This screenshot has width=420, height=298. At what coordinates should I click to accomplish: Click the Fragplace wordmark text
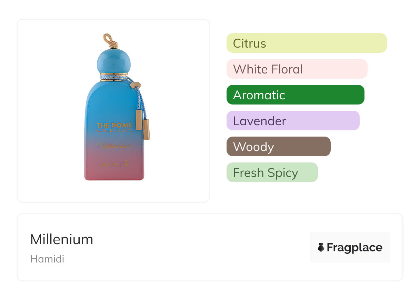pyautogui.click(x=354, y=248)
